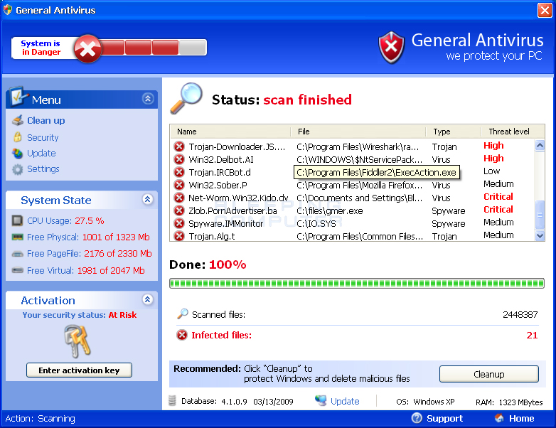Click the Infected files red X icon
Viewport: 556px width, 428px height.
click(182, 335)
